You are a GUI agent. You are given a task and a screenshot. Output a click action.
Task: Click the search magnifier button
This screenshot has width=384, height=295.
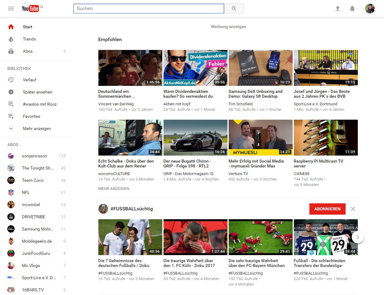click(234, 9)
